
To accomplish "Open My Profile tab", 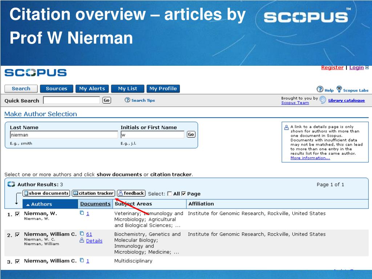I will 163,89.
